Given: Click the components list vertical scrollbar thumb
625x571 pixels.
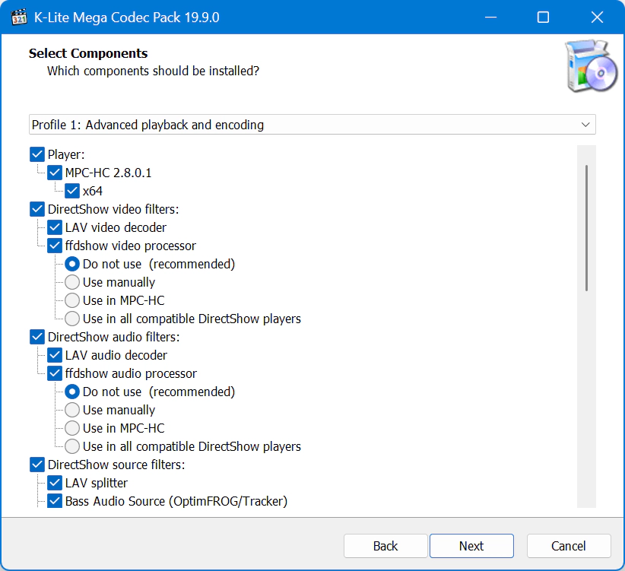Looking at the screenshot, I should click(586, 228).
